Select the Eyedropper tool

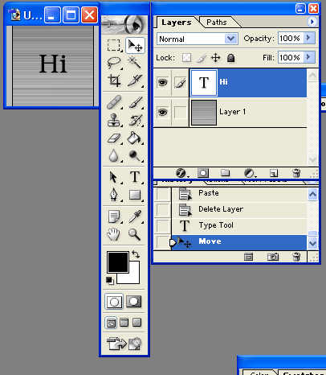click(x=135, y=216)
